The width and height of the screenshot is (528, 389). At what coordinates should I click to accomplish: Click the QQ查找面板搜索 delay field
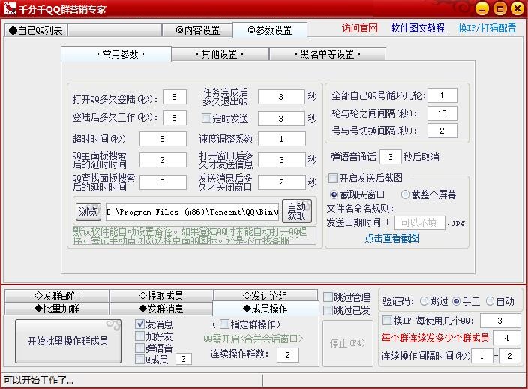tap(163, 182)
